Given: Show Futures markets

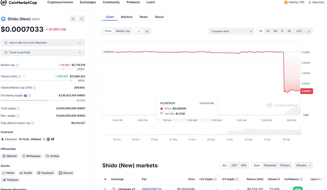Looking at the screenshot, I should coord(285,165).
